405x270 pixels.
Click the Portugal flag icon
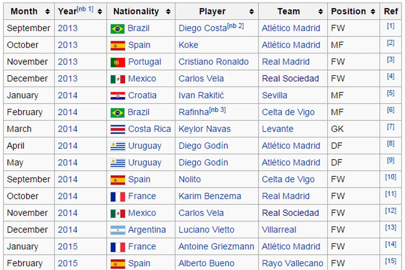pos(118,62)
